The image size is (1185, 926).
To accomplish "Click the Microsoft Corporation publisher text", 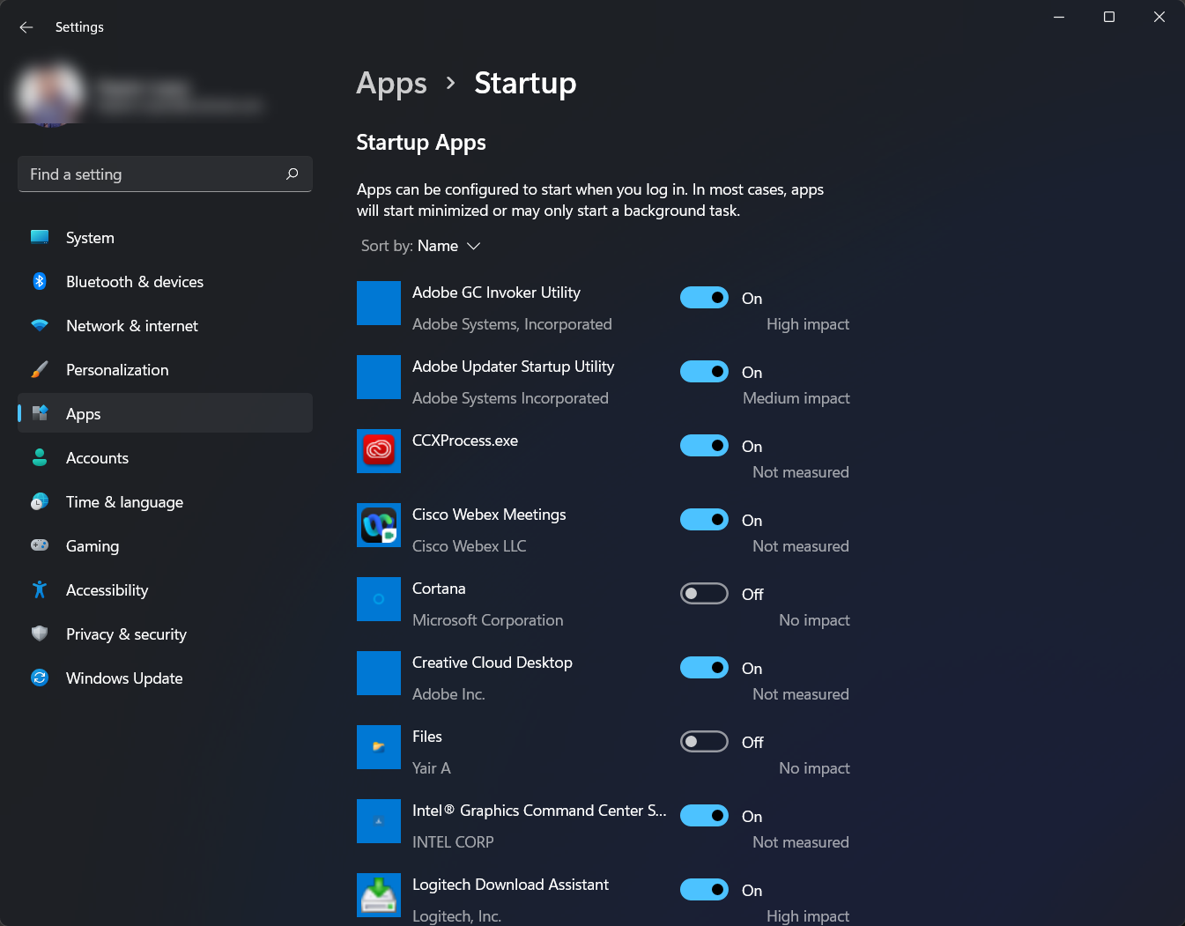I will (x=487, y=620).
